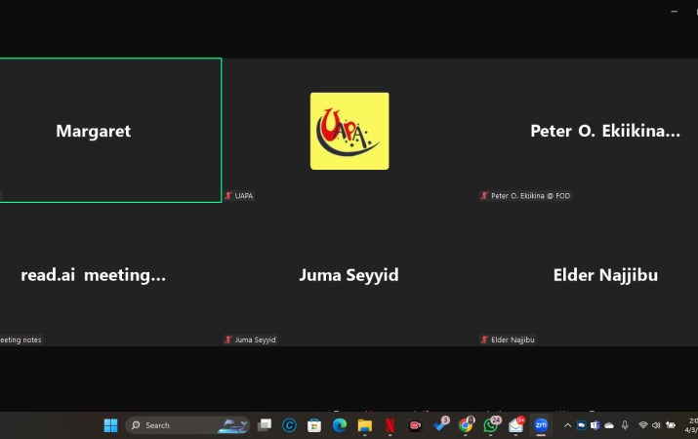Select the read.ai meeting notes tile
The image size is (698, 439).
tap(110, 274)
